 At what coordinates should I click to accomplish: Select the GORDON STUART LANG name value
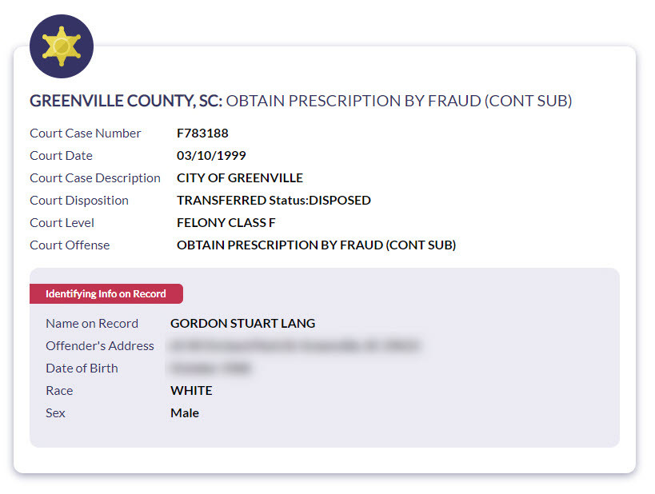point(242,324)
